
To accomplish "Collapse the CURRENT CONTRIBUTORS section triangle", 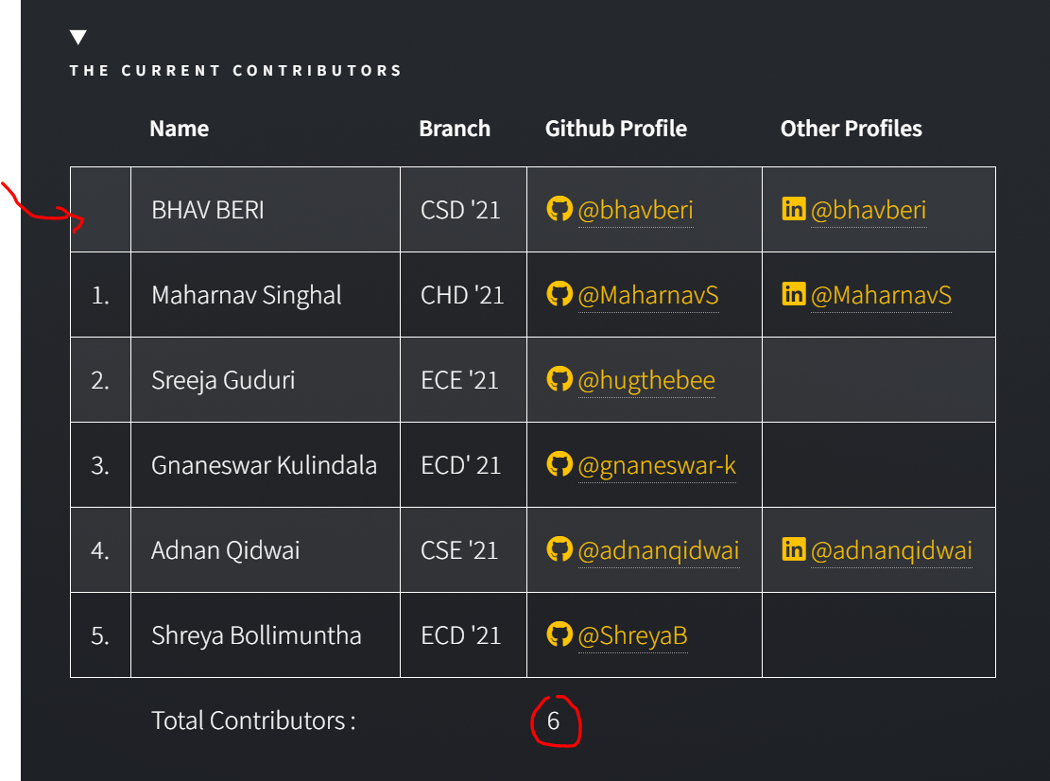I will [77, 36].
